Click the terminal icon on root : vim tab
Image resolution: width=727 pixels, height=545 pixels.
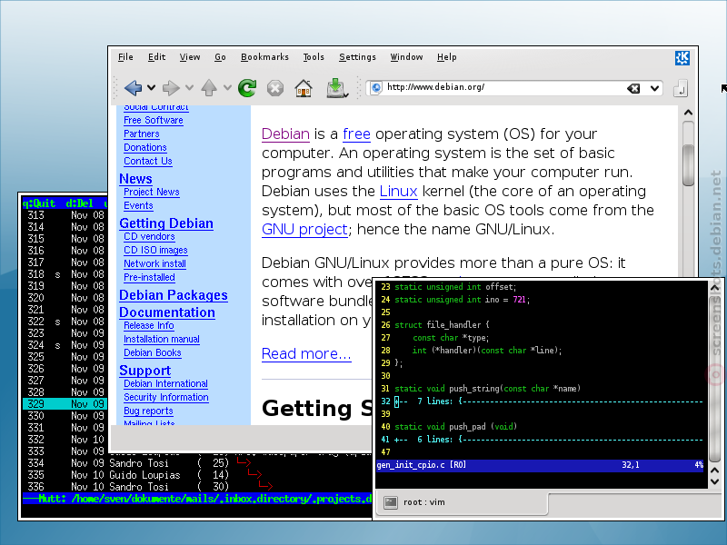(391, 502)
